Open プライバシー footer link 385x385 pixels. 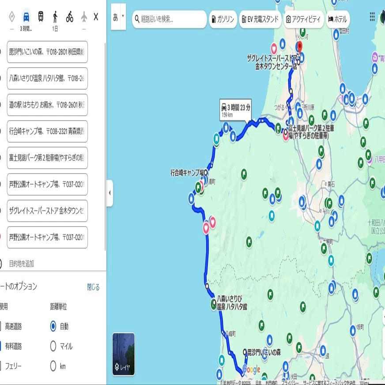tap(290, 382)
